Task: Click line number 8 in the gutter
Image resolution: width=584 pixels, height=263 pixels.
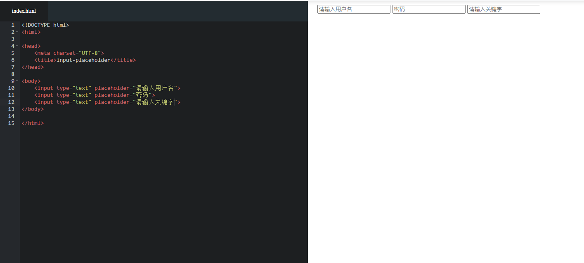Action: [x=13, y=74]
